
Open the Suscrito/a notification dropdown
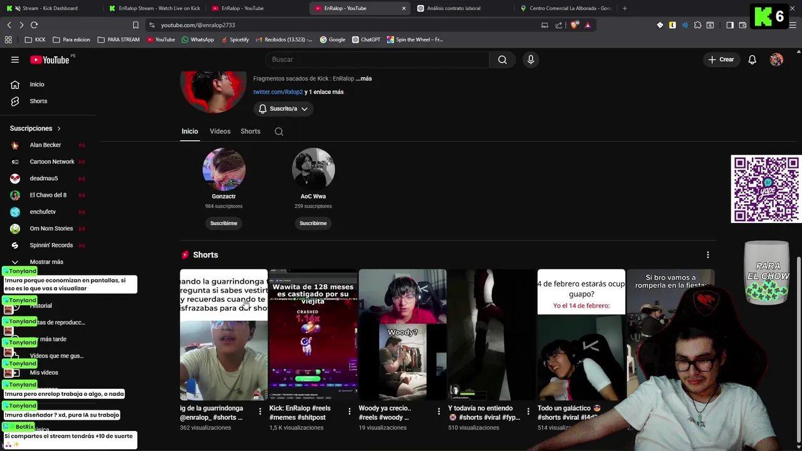pyautogui.click(x=283, y=109)
